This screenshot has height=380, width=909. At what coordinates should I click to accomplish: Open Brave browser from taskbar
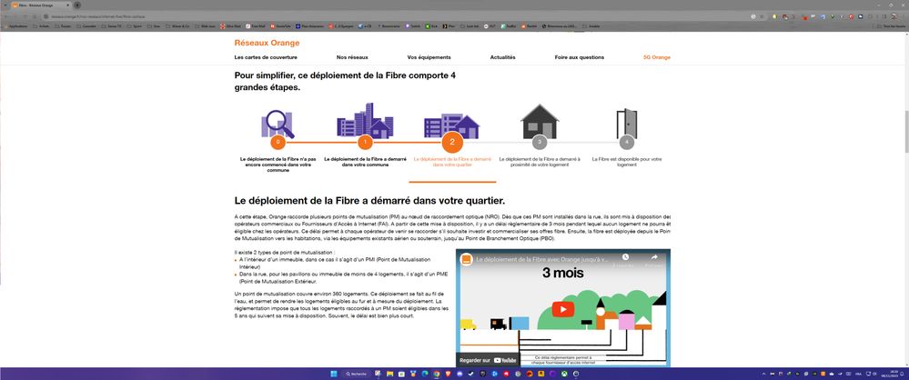pos(448,375)
